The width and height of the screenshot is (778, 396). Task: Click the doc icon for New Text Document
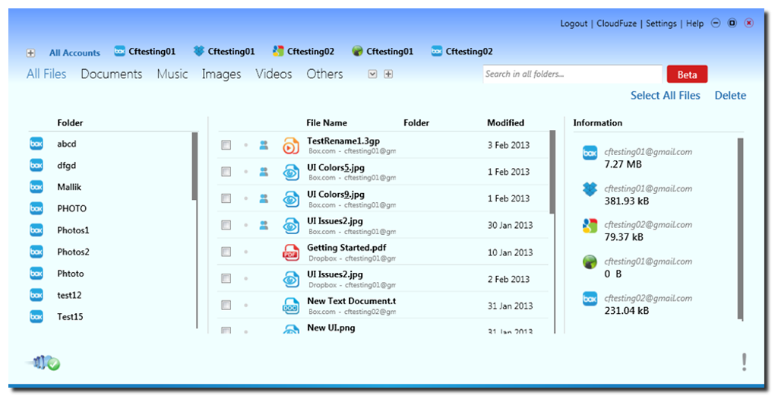[x=291, y=306]
